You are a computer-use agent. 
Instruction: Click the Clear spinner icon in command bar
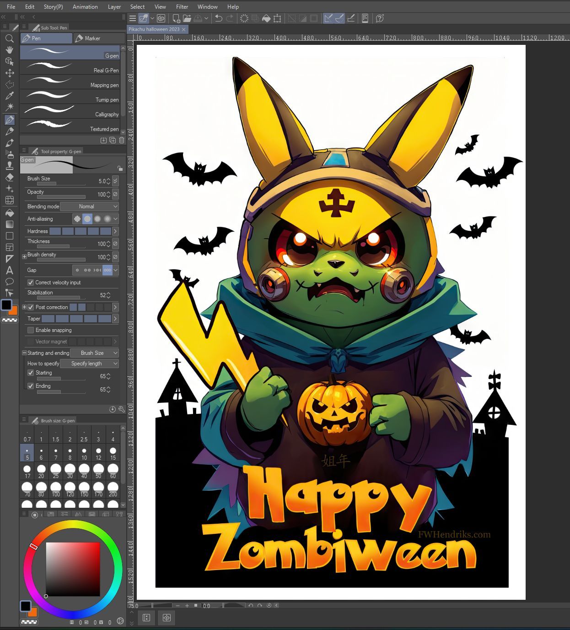[244, 18]
